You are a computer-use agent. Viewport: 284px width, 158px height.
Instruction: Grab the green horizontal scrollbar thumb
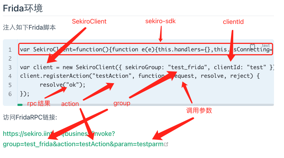click(x=20, y=105)
